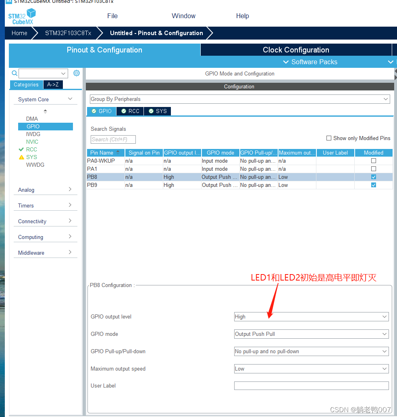Click the SYS yellow warning icon
The width and height of the screenshot is (397, 417).
(21, 157)
